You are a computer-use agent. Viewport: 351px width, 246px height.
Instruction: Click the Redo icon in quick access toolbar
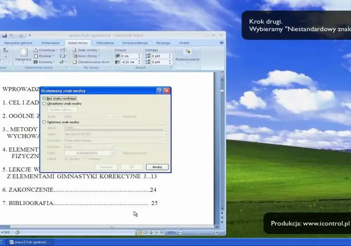21,35
